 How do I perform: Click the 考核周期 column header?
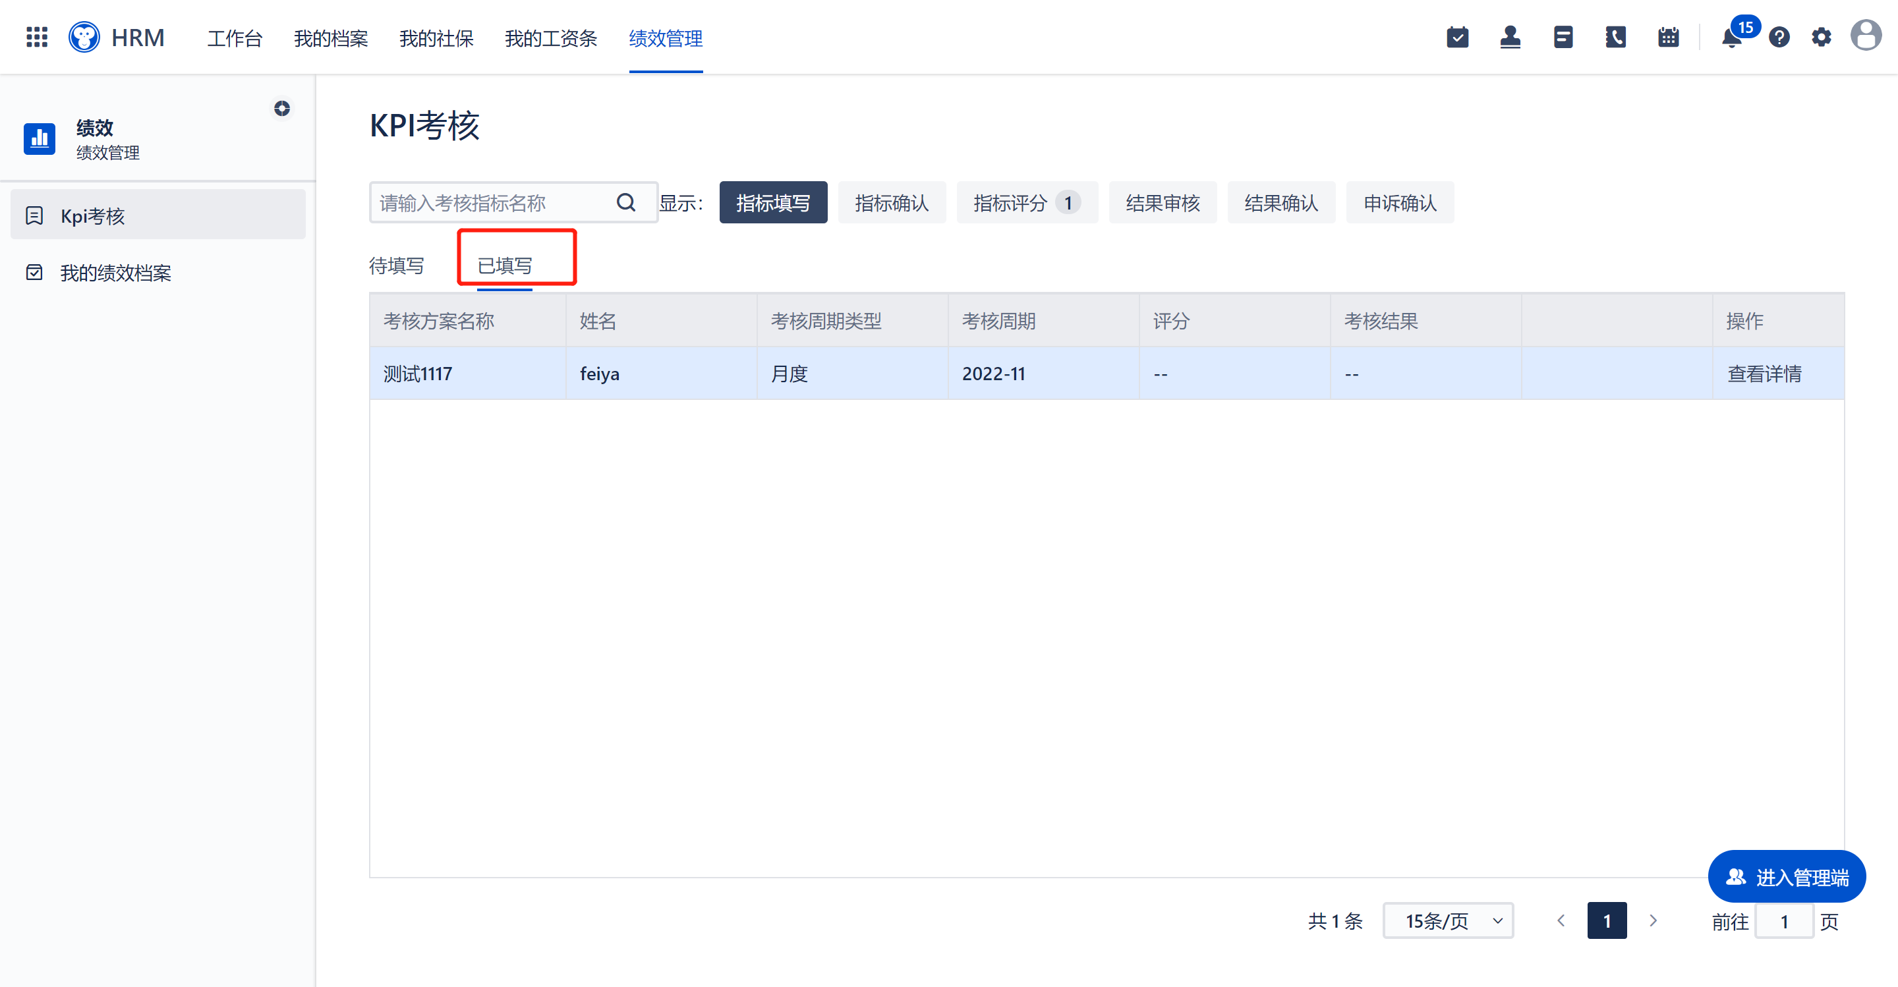coord(1043,321)
